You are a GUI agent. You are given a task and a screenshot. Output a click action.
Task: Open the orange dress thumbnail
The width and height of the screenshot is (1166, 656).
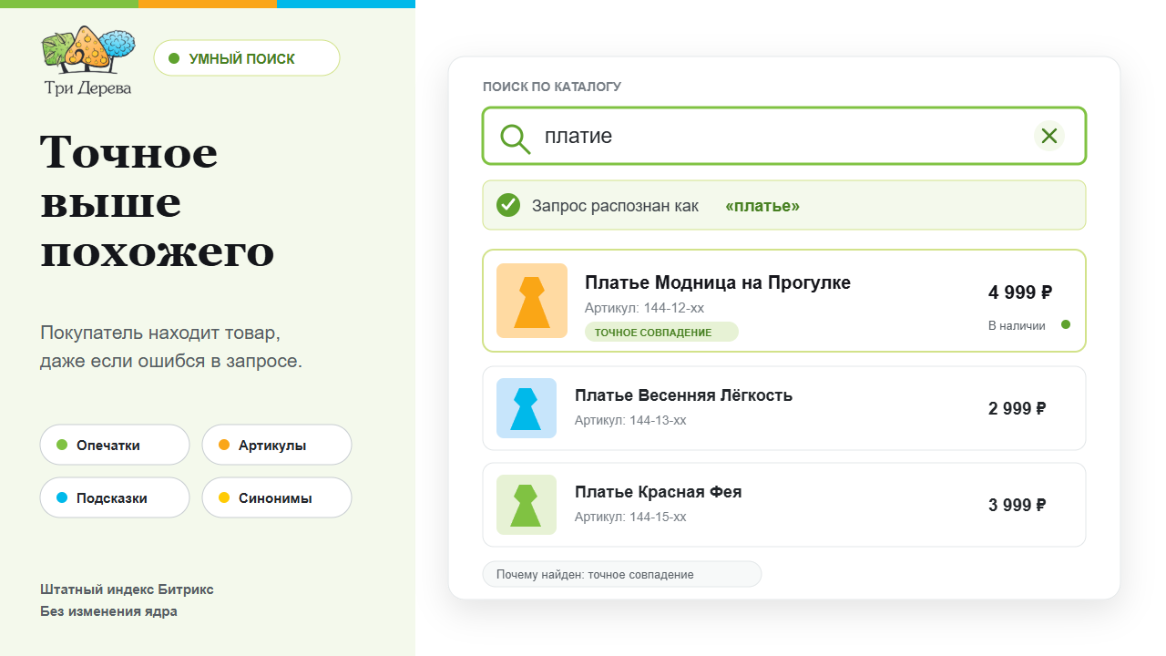[532, 301]
